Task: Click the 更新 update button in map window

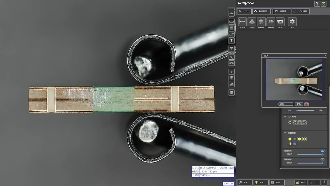Action: [299, 104]
